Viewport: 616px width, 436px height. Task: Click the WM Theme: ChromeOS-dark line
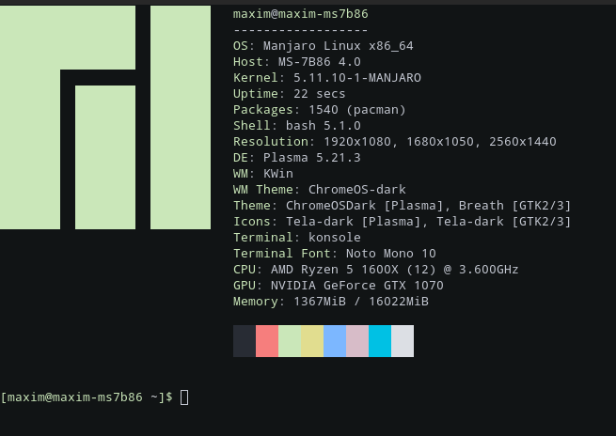pos(319,190)
